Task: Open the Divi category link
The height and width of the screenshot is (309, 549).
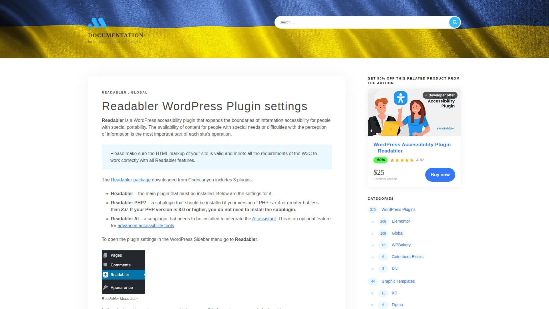Action: (x=395, y=268)
